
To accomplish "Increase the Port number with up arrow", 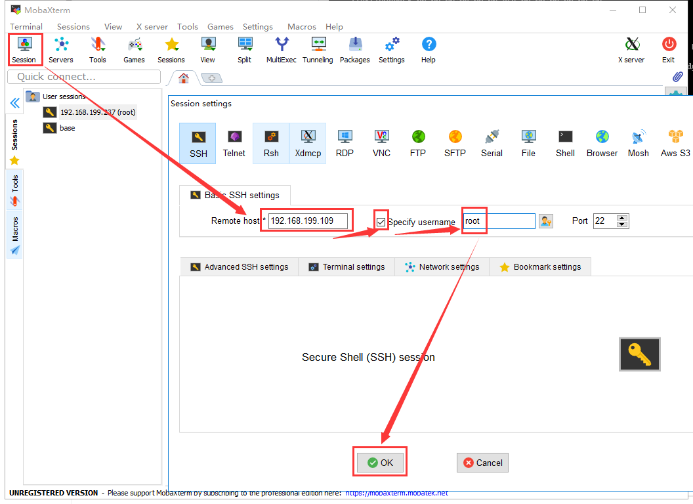I will 622,218.
